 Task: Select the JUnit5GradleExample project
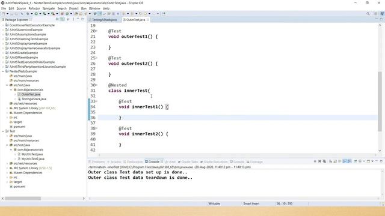pyautogui.click(x=23, y=53)
